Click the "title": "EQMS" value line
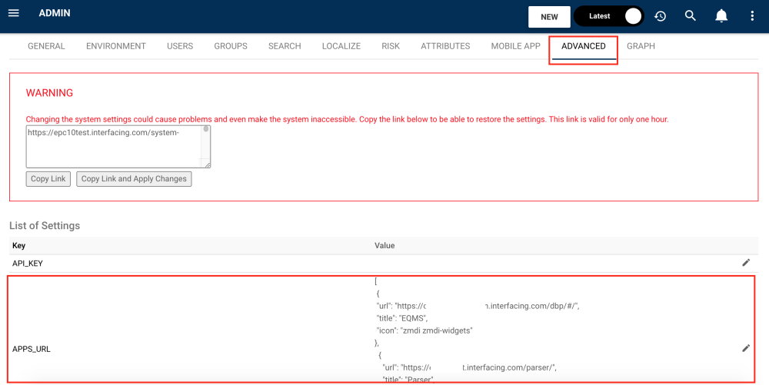The height and width of the screenshot is (385, 769). (402, 318)
